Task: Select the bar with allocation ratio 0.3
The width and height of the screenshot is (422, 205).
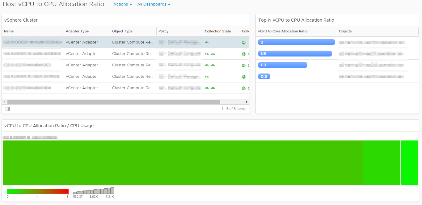Action: coord(264,77)
